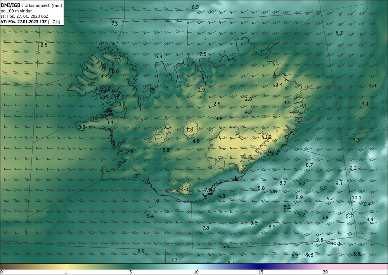Select the 'og 100 m vindur.' caption line
This screenshot has height=275, width=388.
[17, 11]
